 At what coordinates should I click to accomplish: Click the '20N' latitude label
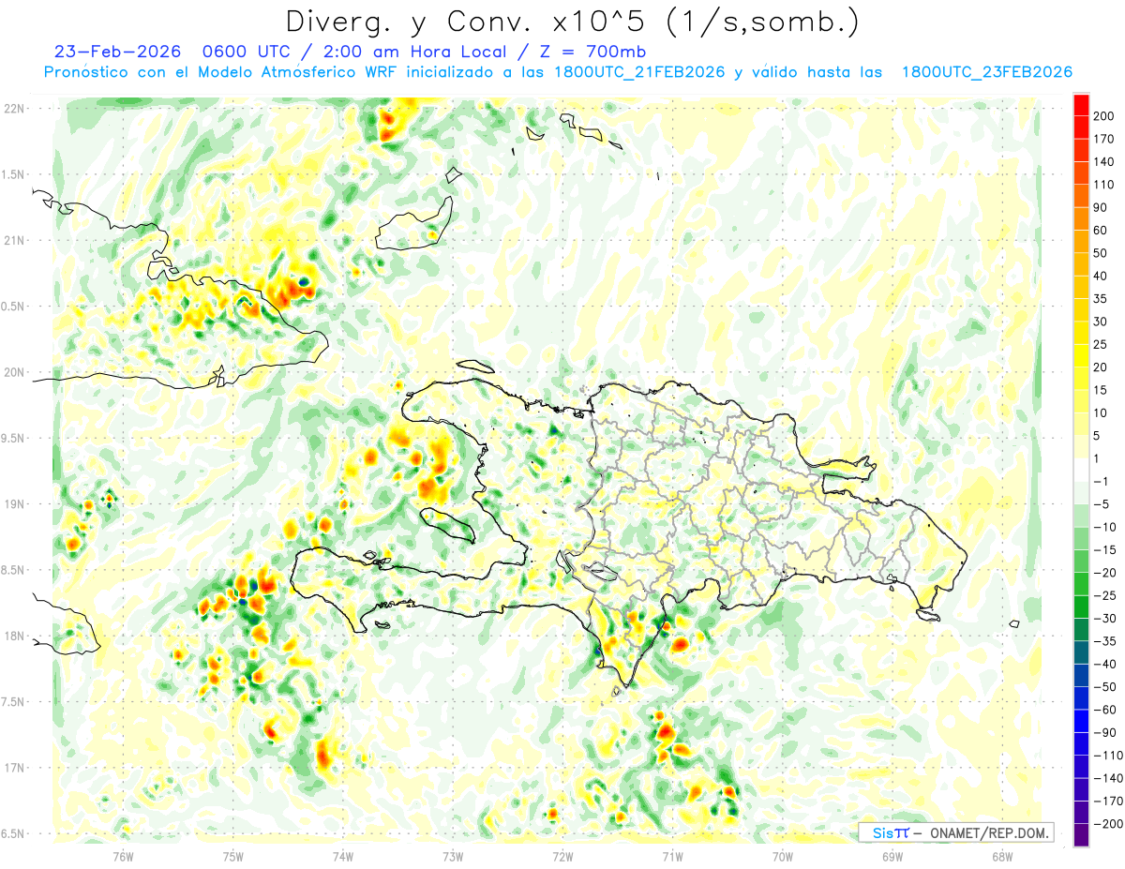click(13, 372)
